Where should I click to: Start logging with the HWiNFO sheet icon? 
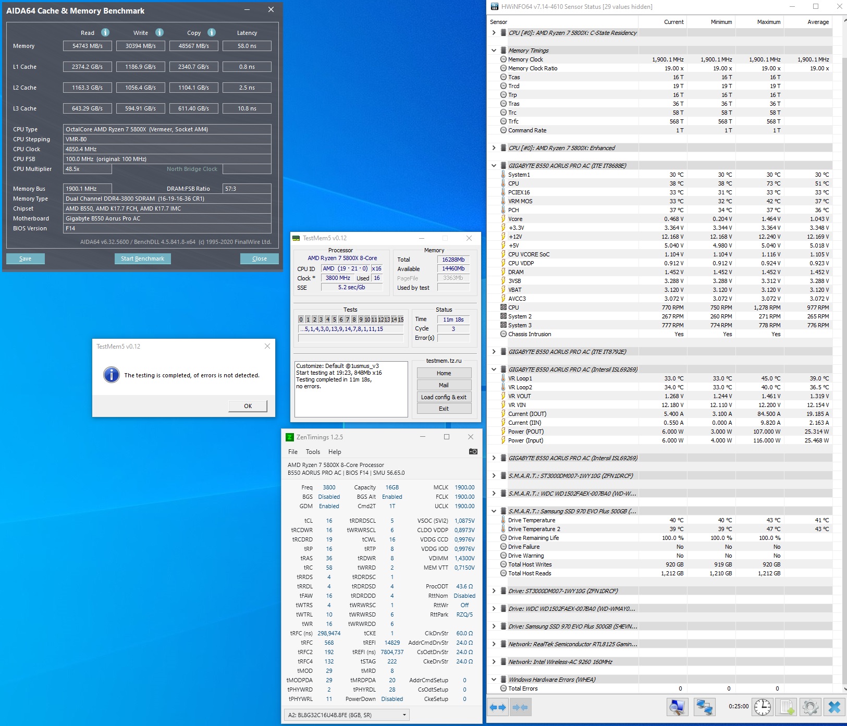click(x=787, y=707)
